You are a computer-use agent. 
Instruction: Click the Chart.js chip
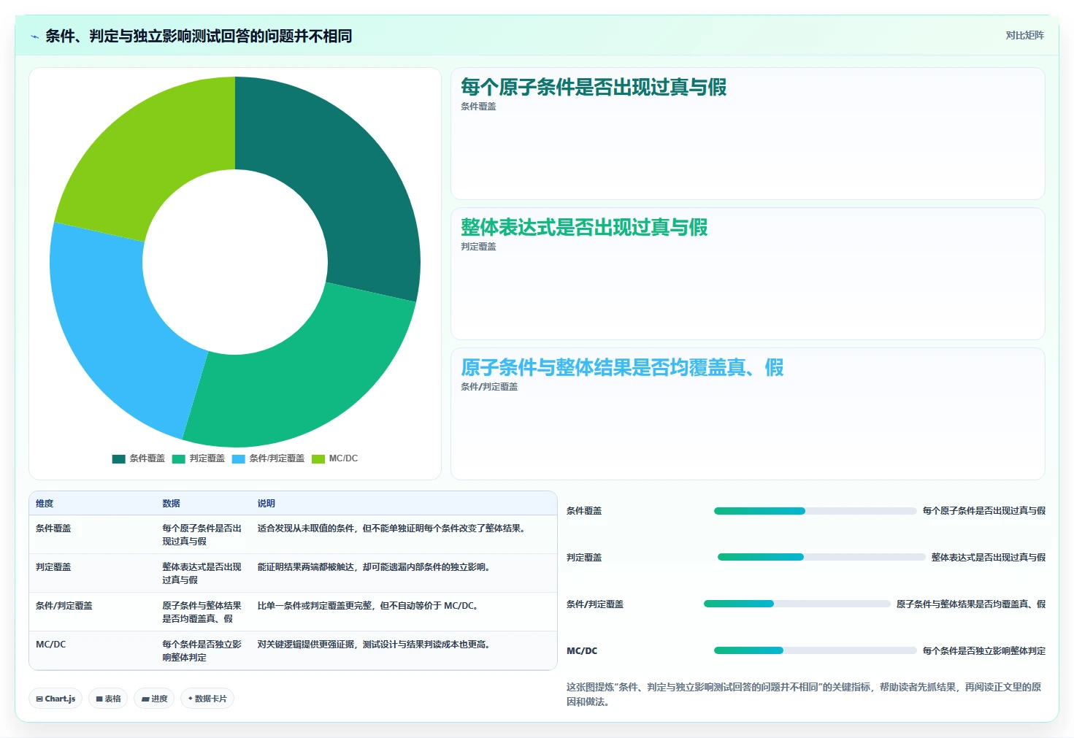(55, 699)
